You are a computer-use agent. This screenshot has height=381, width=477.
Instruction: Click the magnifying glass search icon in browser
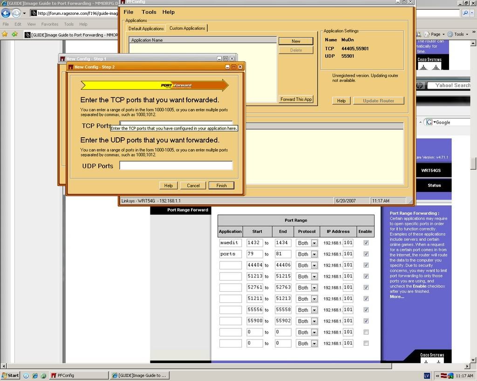(x=465, y=13)
